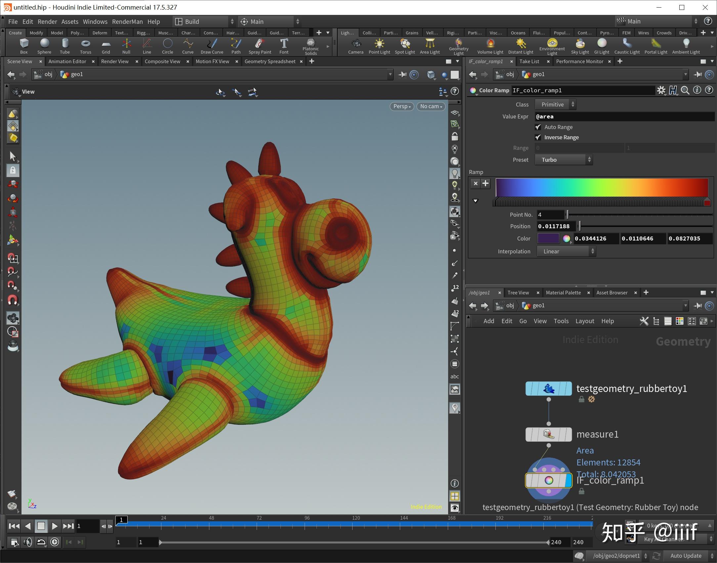The width and height of the screenshot is (717, 563).
Task: Select the Camera tool on the Lights shelf
Action: 356,46
